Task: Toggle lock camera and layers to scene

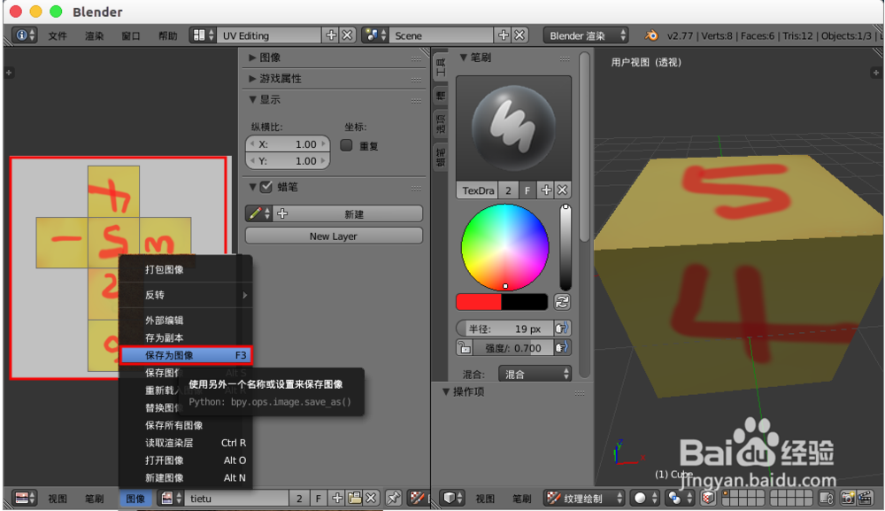Action: coord(827,498)
